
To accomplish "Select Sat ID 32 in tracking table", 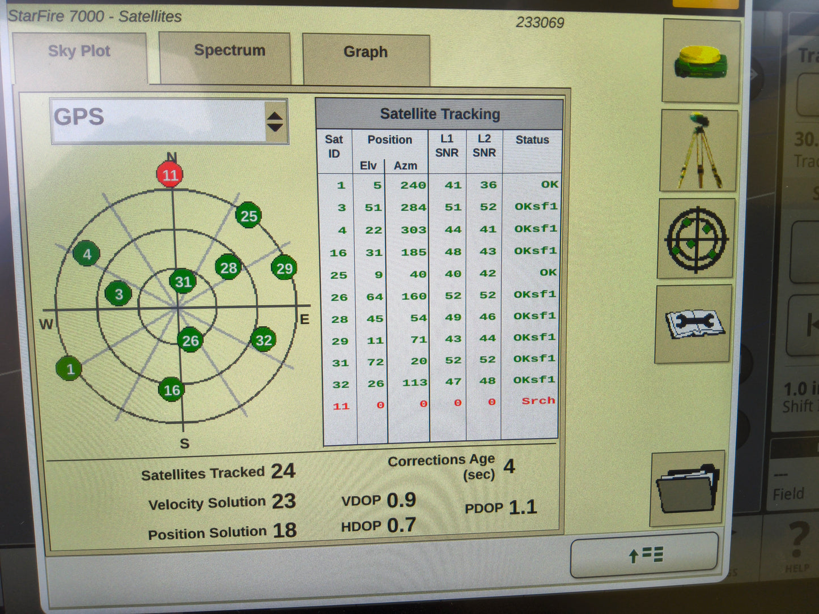I will (x=341, y=385).
